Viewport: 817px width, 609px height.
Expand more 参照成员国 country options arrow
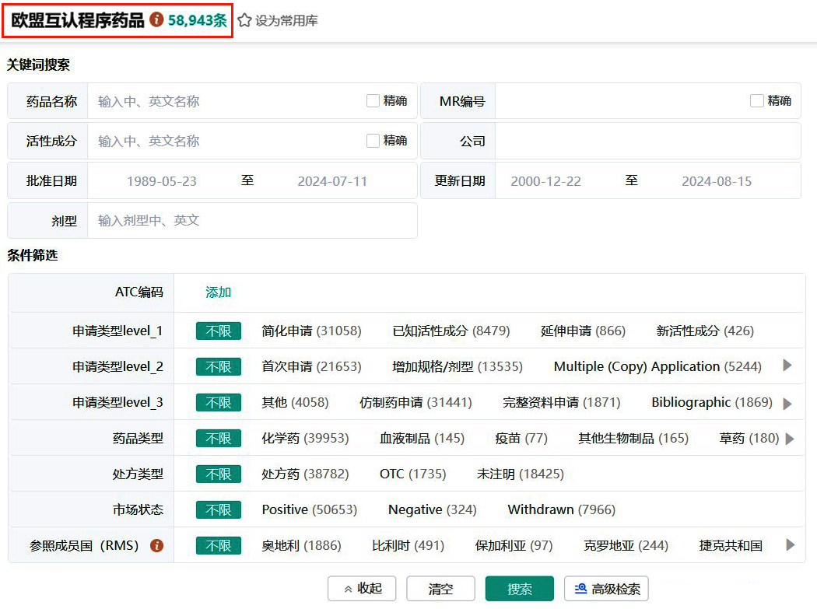(x=790, y=545)
